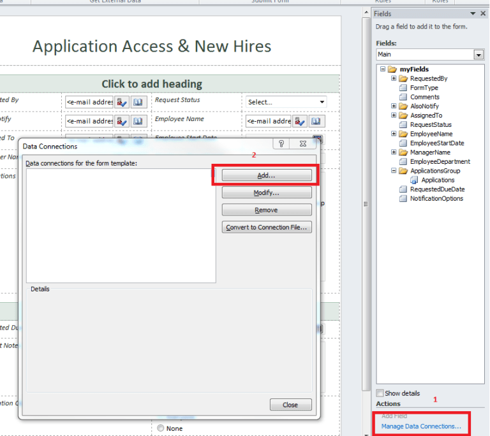
Task: Click Convert to Connection File button
Action: coord(267,228)
